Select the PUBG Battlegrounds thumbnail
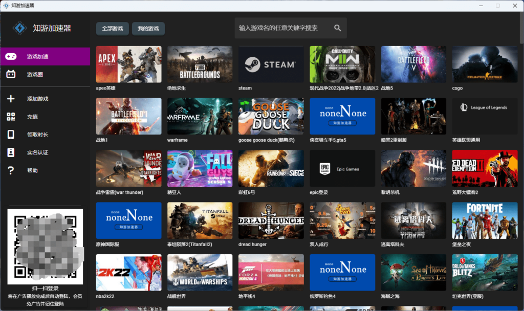This screenshot has width=524, height=311. 200,64
